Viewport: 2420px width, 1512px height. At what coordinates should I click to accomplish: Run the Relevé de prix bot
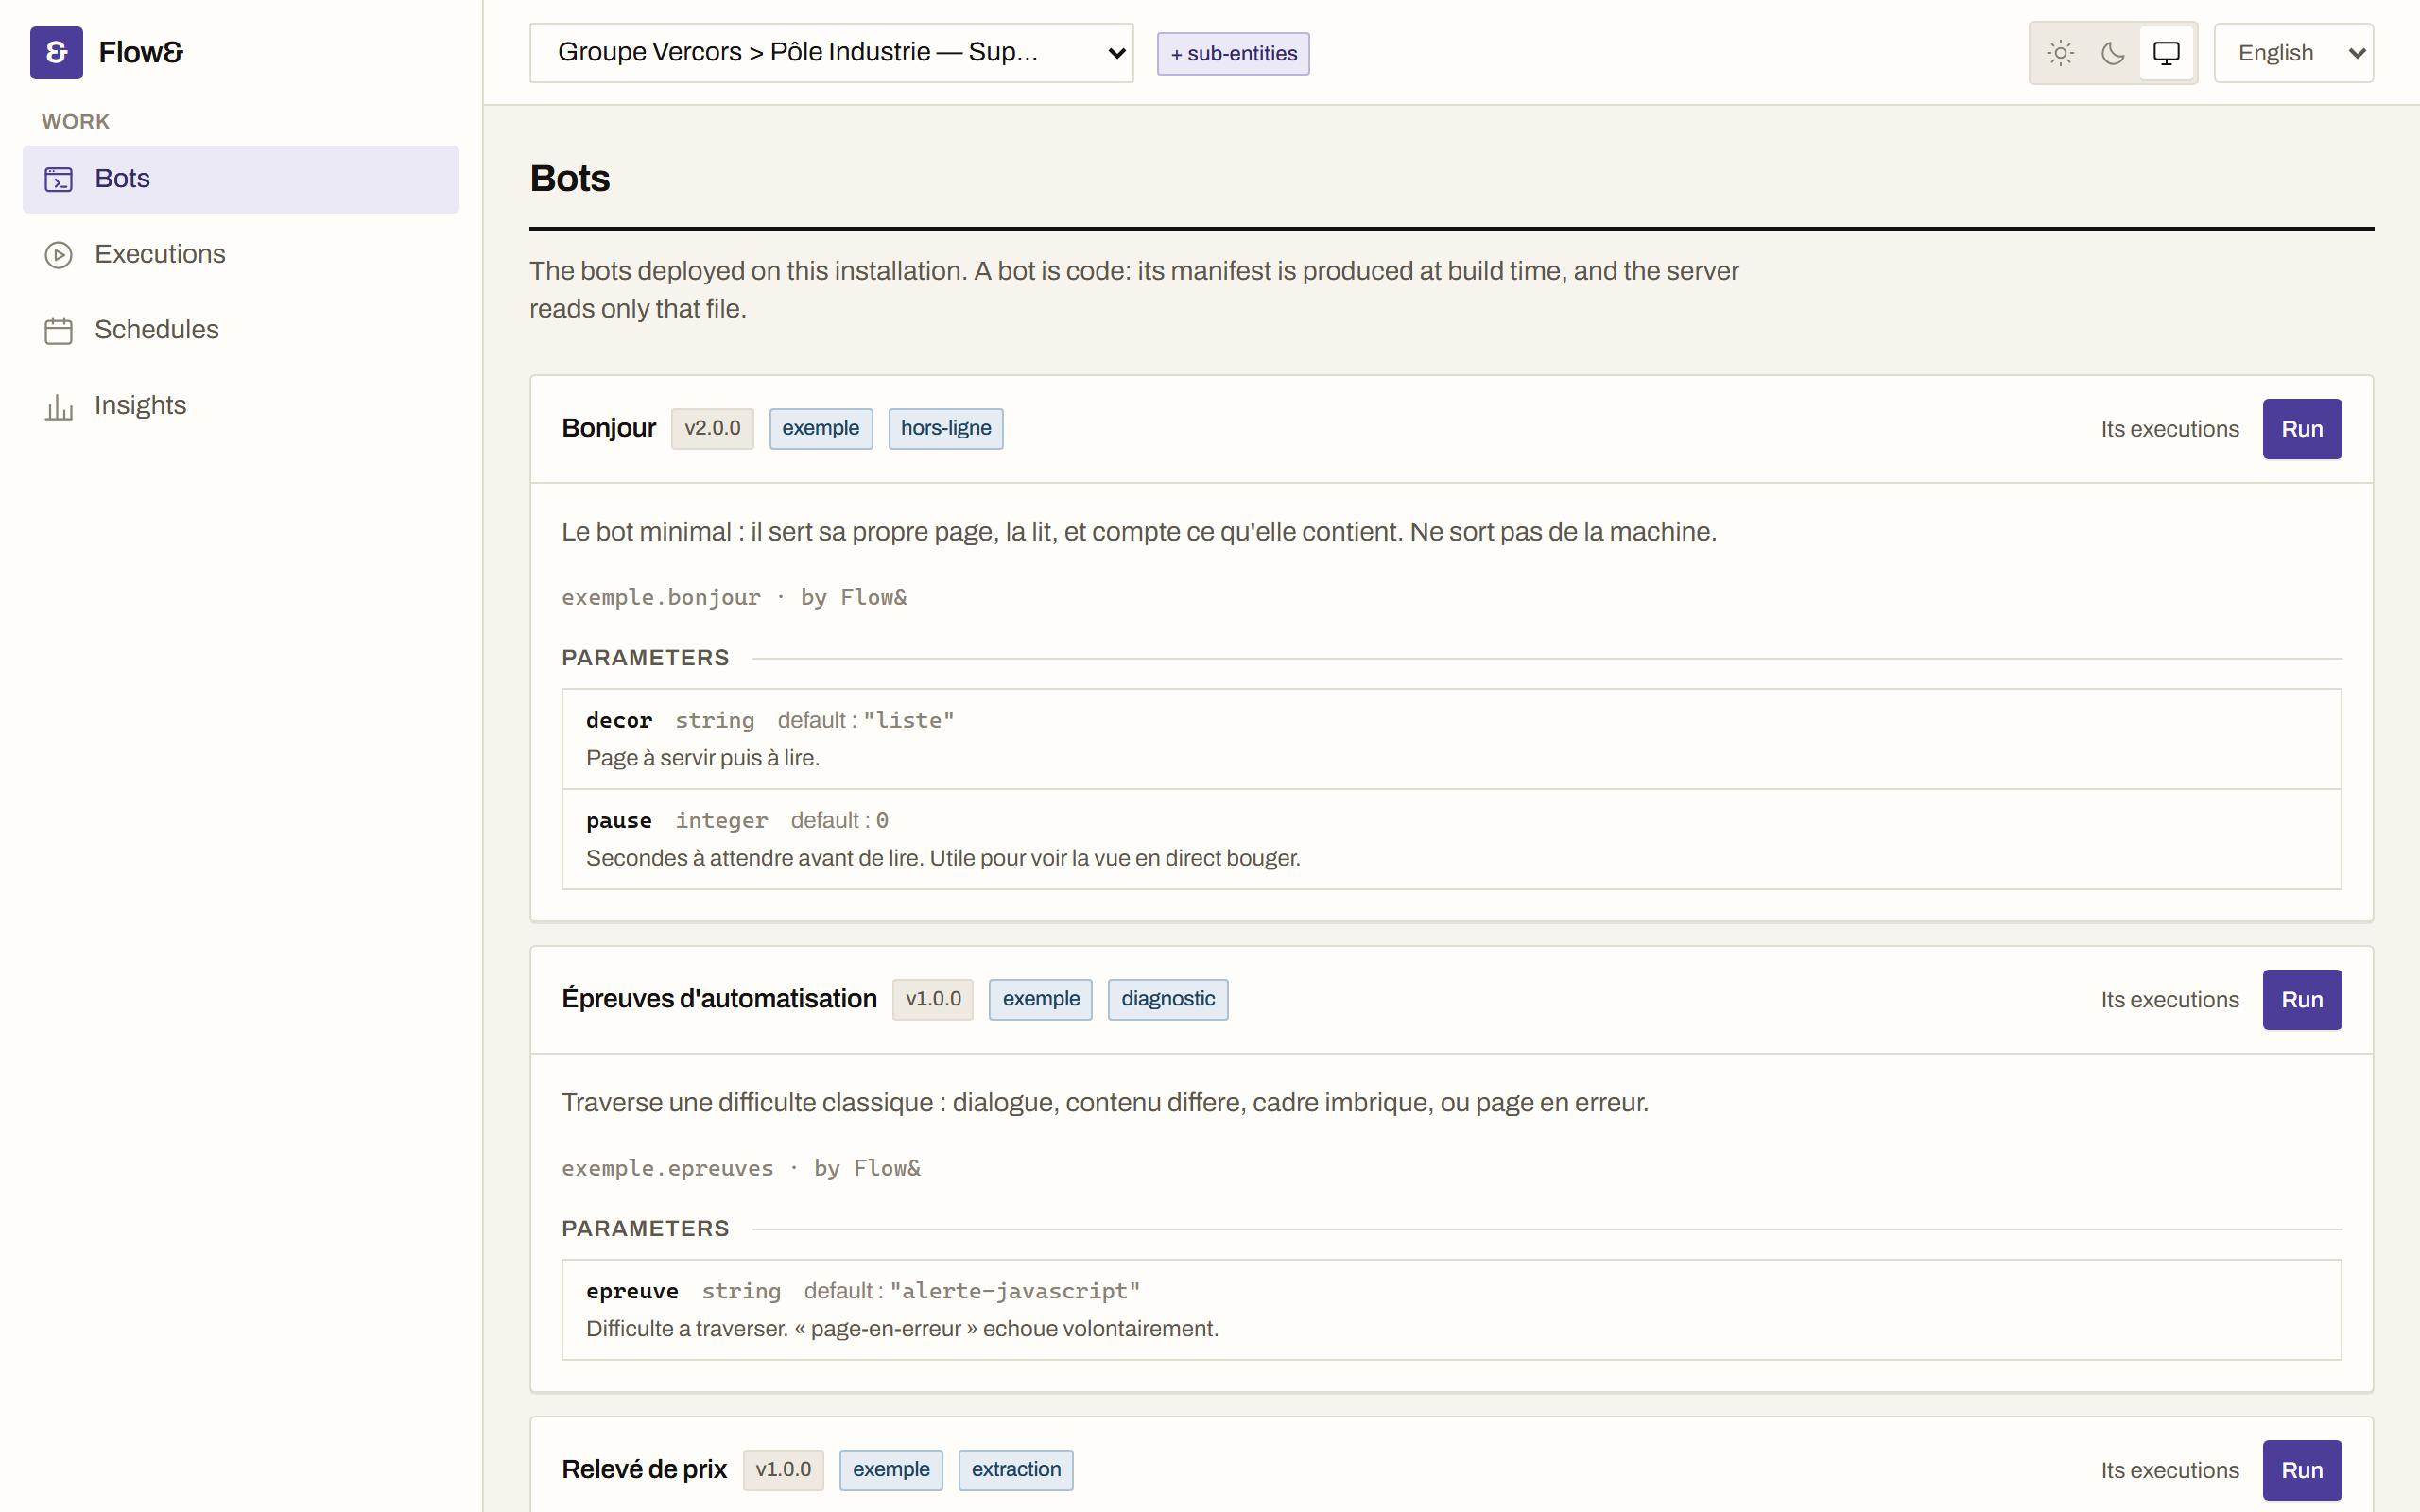[2302, 1470]
